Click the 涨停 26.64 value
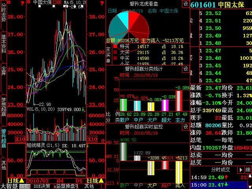 pos(213,133)
